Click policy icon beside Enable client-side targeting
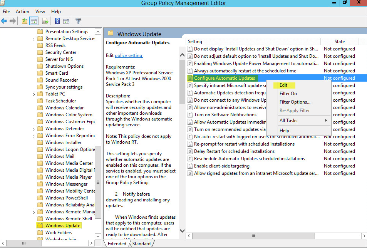This screenshot has width=367, height=248. [190, 166]
